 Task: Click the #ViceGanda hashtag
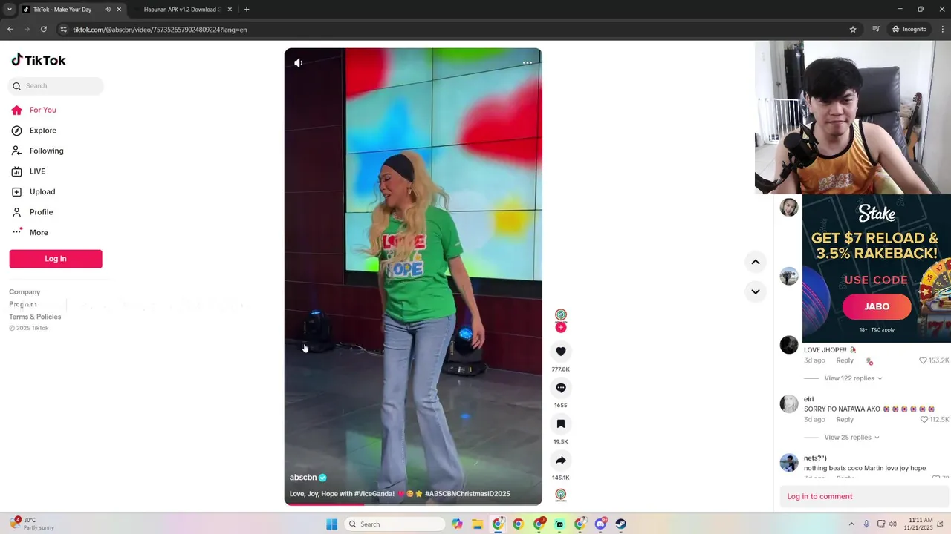[374, 494]
